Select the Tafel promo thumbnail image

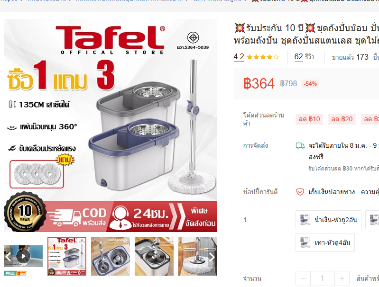pos(67,256)
